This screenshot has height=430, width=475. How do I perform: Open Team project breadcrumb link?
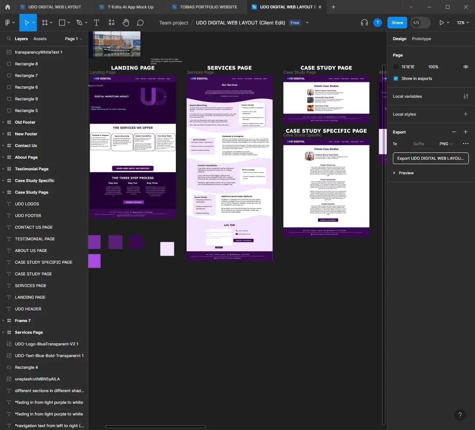click(x=174, y=23)
